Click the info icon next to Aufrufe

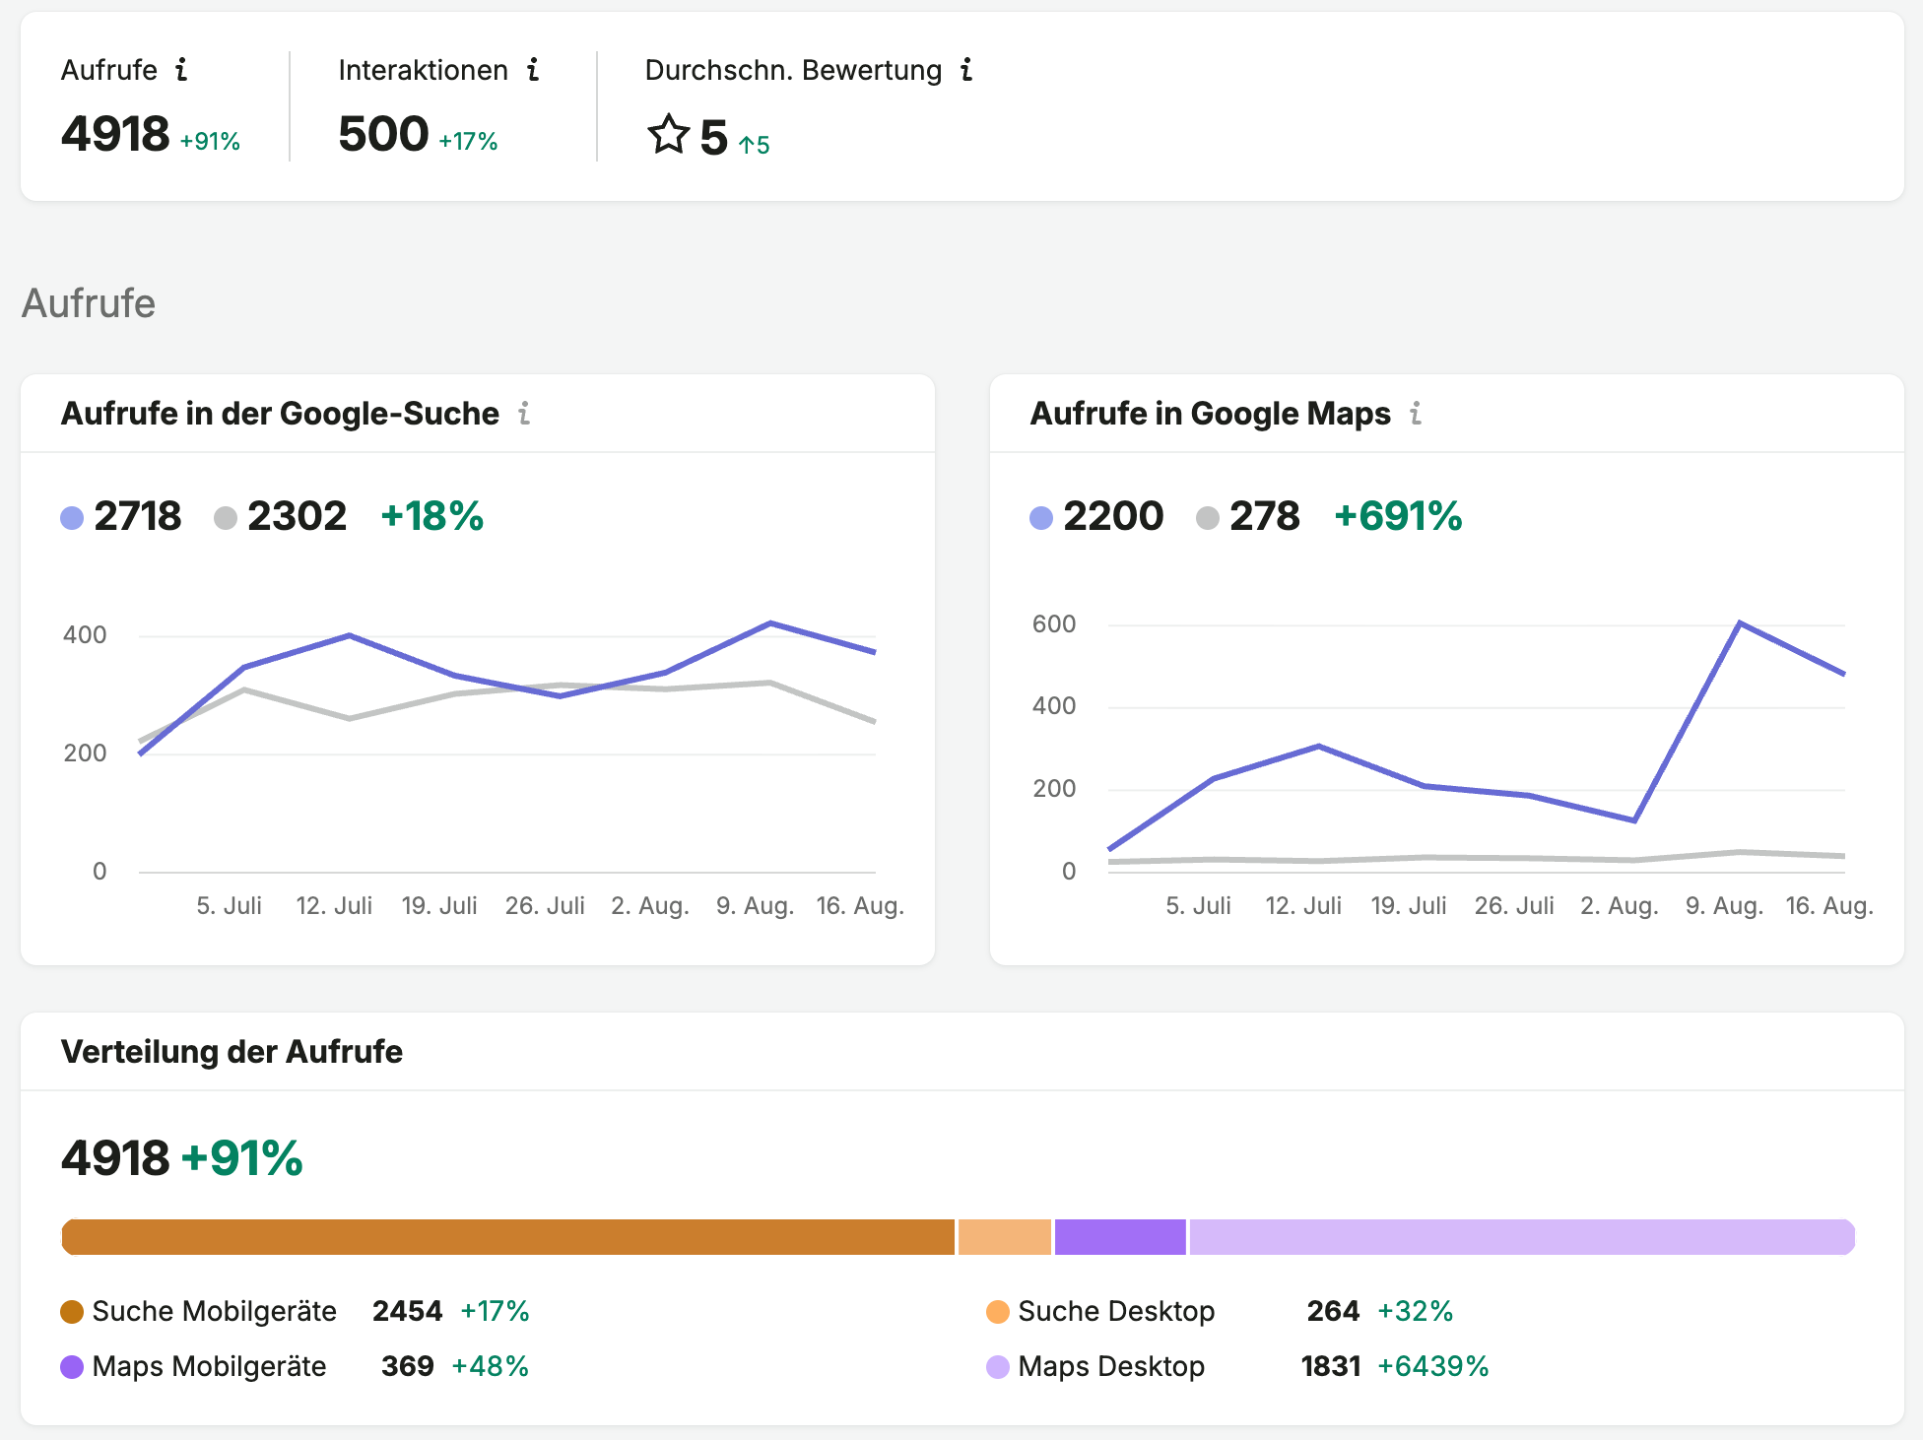click(181, 70)
